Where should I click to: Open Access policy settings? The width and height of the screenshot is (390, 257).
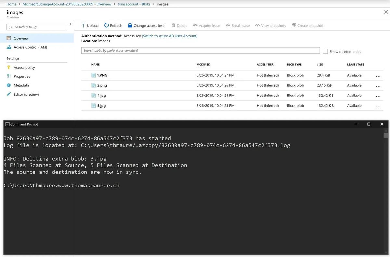click(24, 67)
